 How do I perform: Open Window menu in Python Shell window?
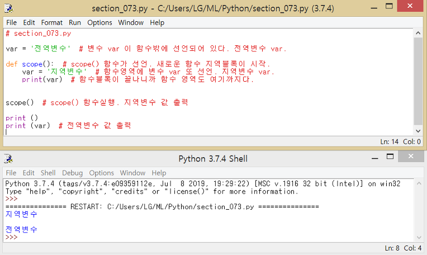(x=132, y=173)
